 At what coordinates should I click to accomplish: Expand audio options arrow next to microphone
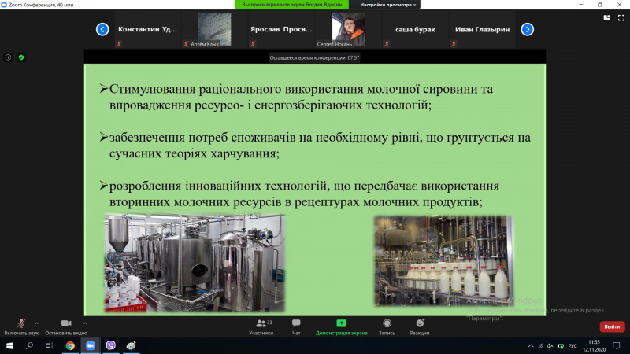tap(36, 323)
